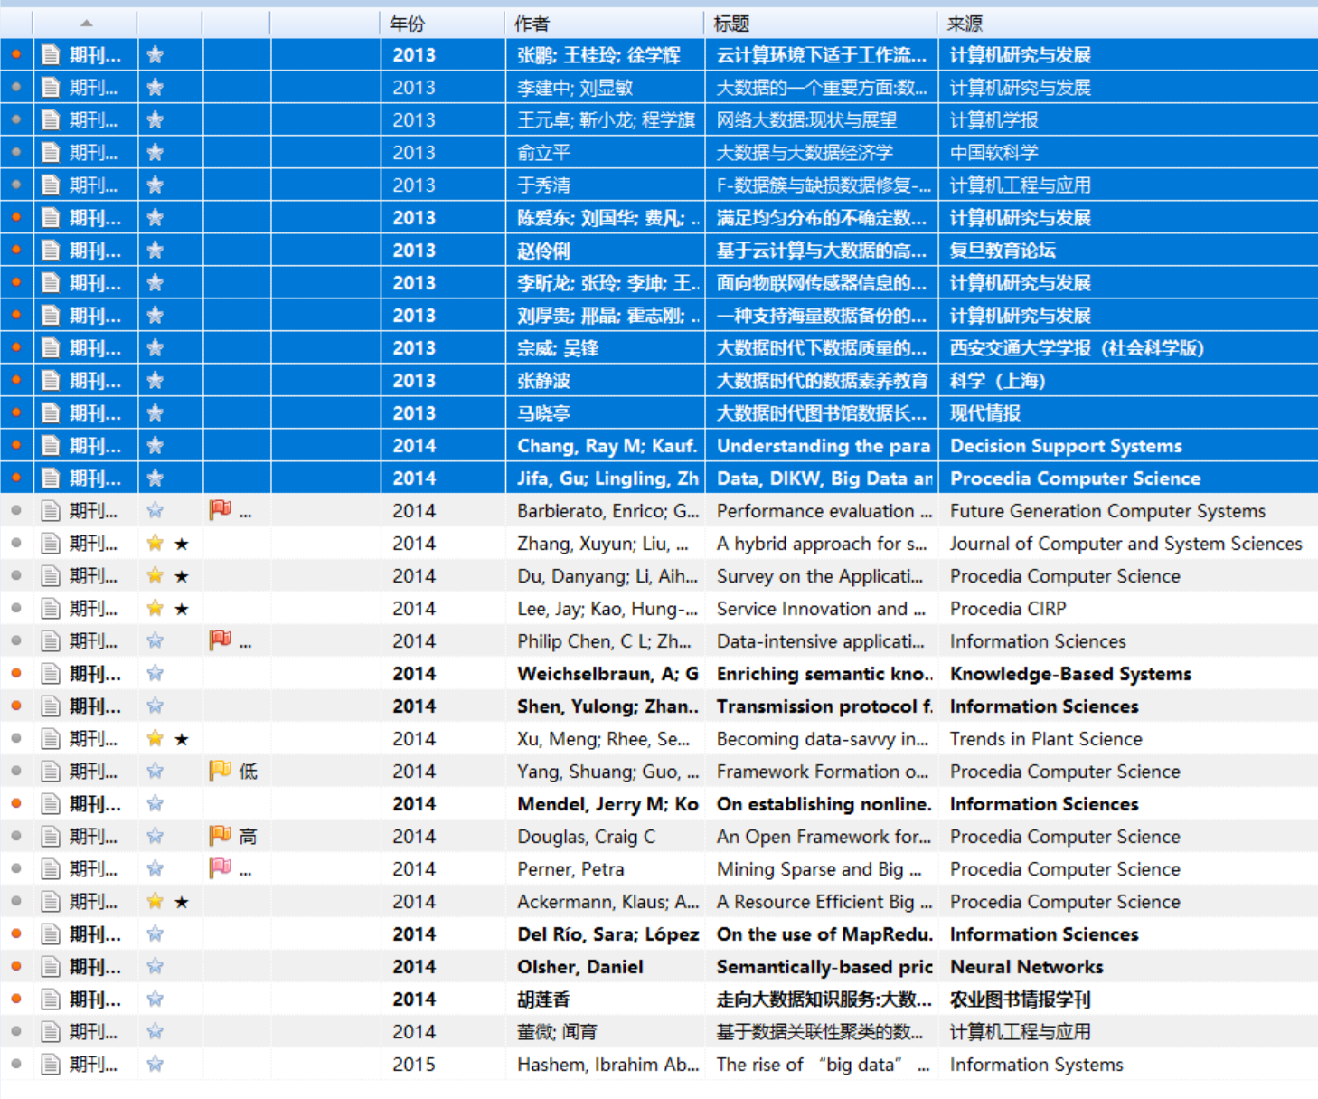
Task: Click the source cell '现代情报'
Action: click(984, 413)
